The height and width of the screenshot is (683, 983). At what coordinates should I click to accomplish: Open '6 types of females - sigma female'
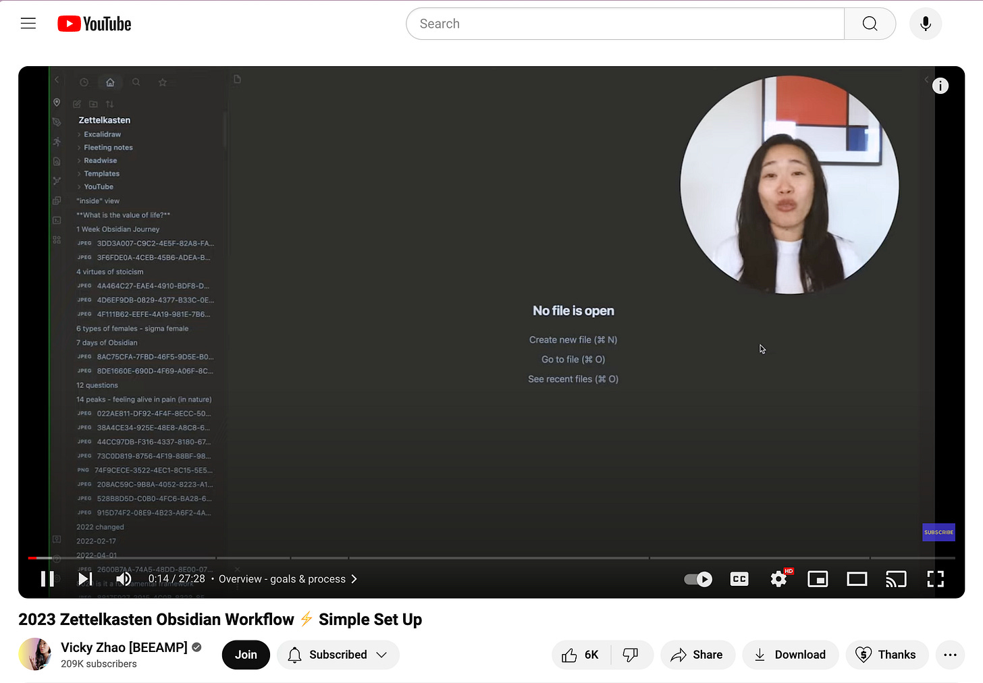(x=132, y=329)
